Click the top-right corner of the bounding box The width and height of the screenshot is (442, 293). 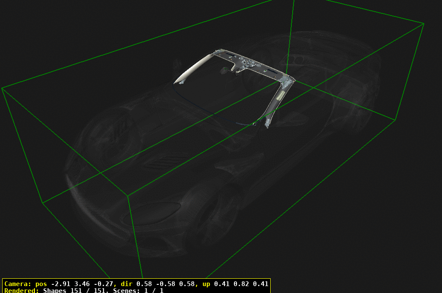click(x=424, y=23)
